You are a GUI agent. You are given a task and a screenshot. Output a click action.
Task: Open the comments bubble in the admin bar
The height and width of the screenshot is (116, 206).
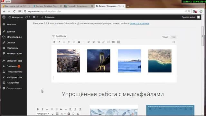click(35, 17)
